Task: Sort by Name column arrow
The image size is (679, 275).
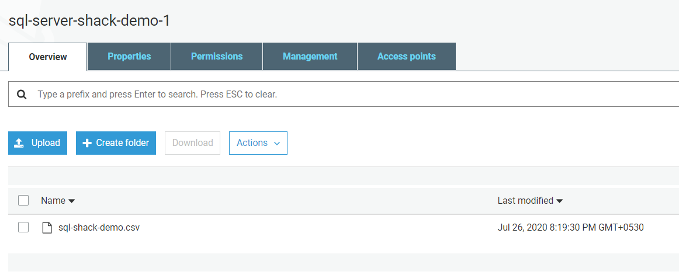Action: point(72,201)
